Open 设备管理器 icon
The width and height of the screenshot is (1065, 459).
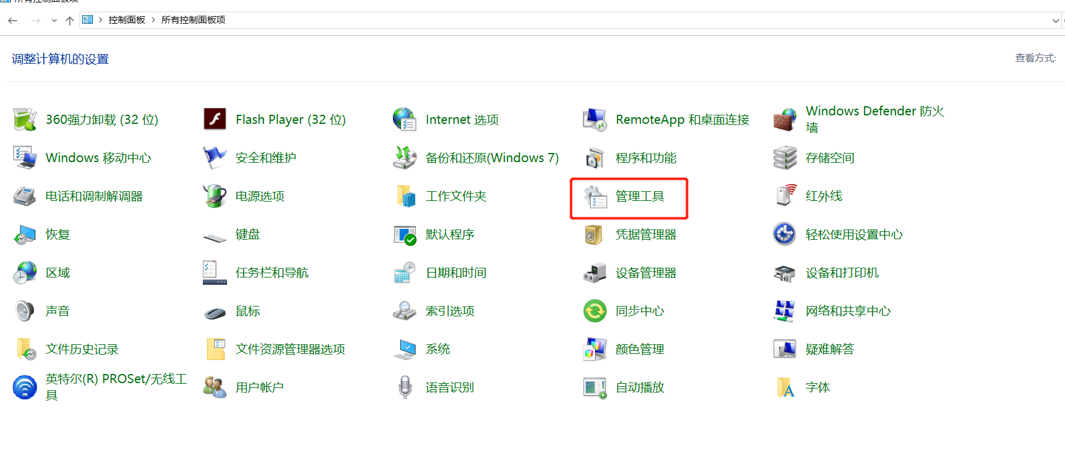point(595,273)
